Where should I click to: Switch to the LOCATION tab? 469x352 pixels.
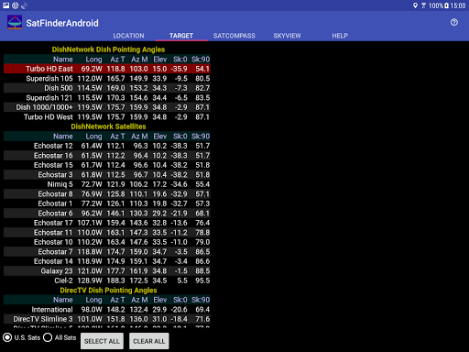128,36
